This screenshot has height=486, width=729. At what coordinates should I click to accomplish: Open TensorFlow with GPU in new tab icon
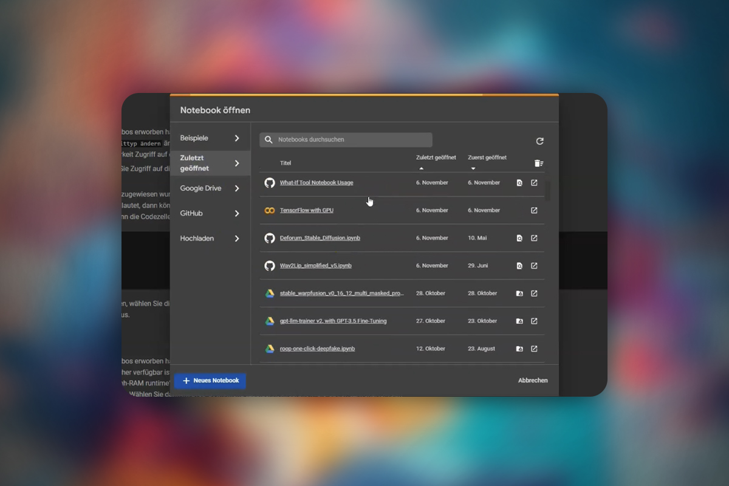click(534, 210)
